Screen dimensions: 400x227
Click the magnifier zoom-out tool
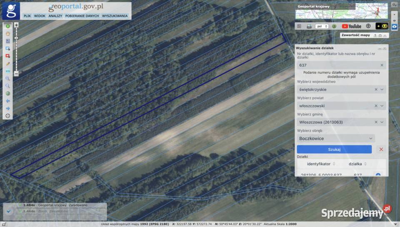tap(7, 86)
